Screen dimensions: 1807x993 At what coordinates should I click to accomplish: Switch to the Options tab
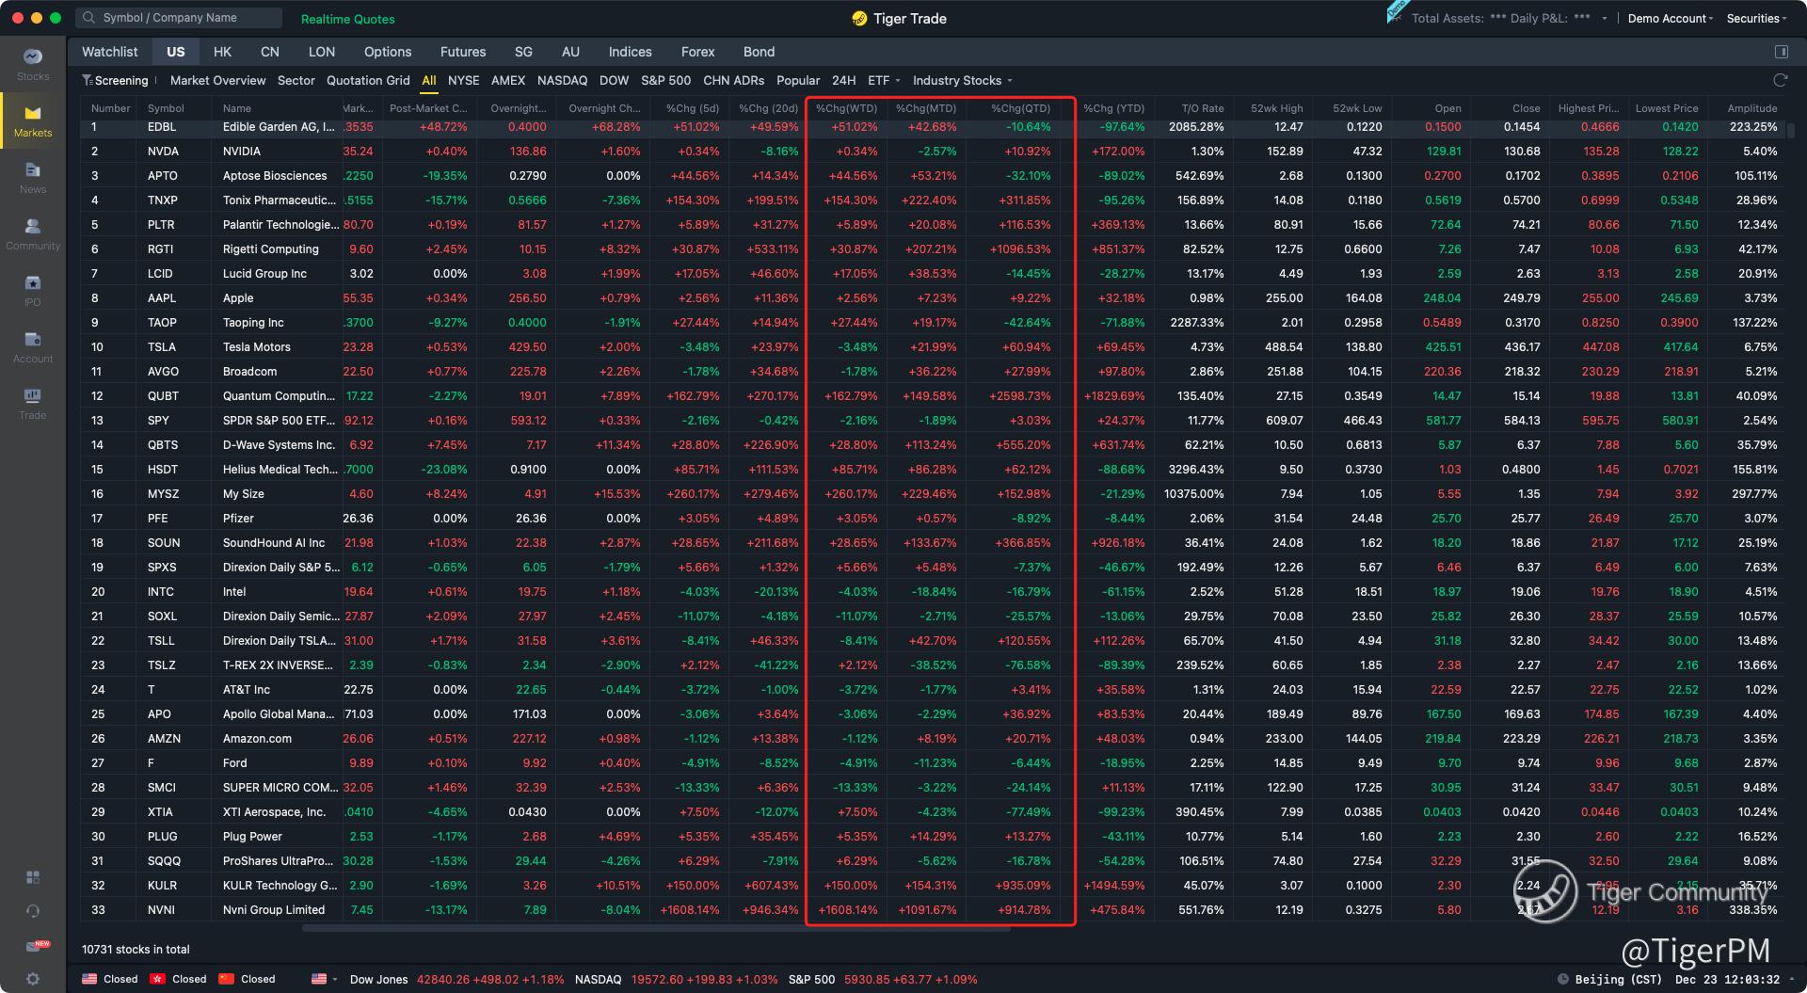click(388, 52)
